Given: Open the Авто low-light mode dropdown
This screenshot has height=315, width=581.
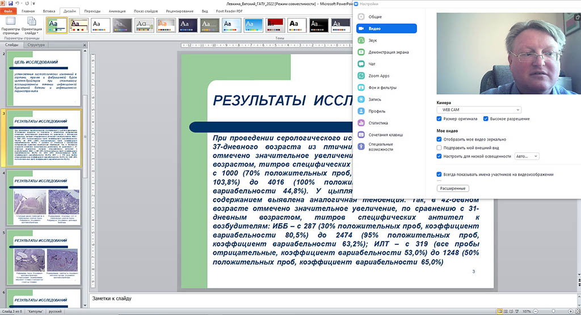Looking at the screenshot, I should coord(527,156).
